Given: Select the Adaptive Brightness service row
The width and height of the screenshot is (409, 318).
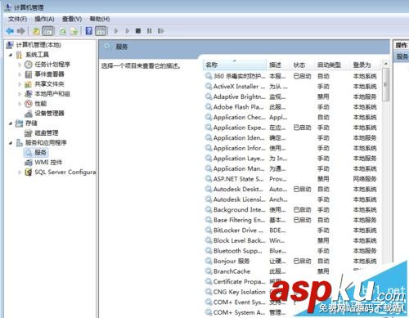Looking at the screenshot, I should point(292,96).
